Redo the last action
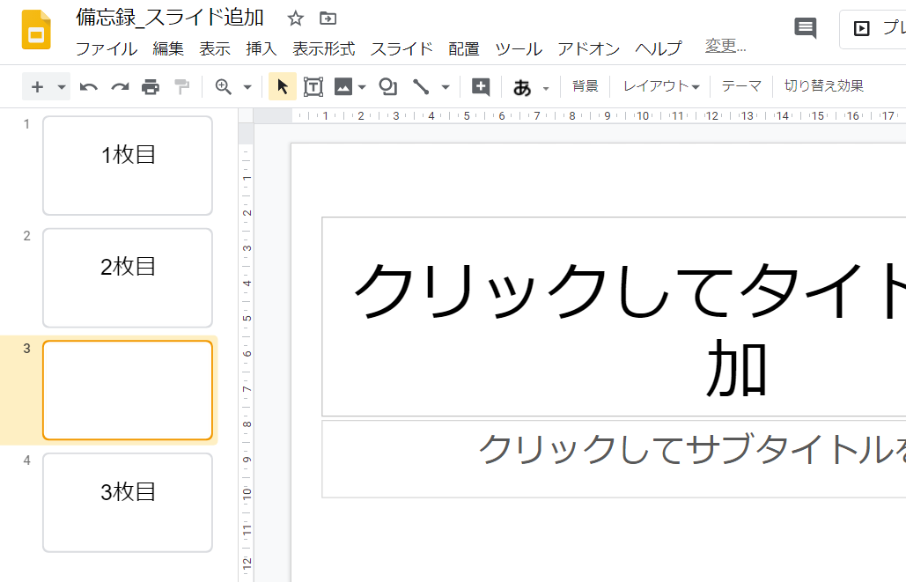The height and width of the screenshot is (582, 906). [x=120, y=87]
